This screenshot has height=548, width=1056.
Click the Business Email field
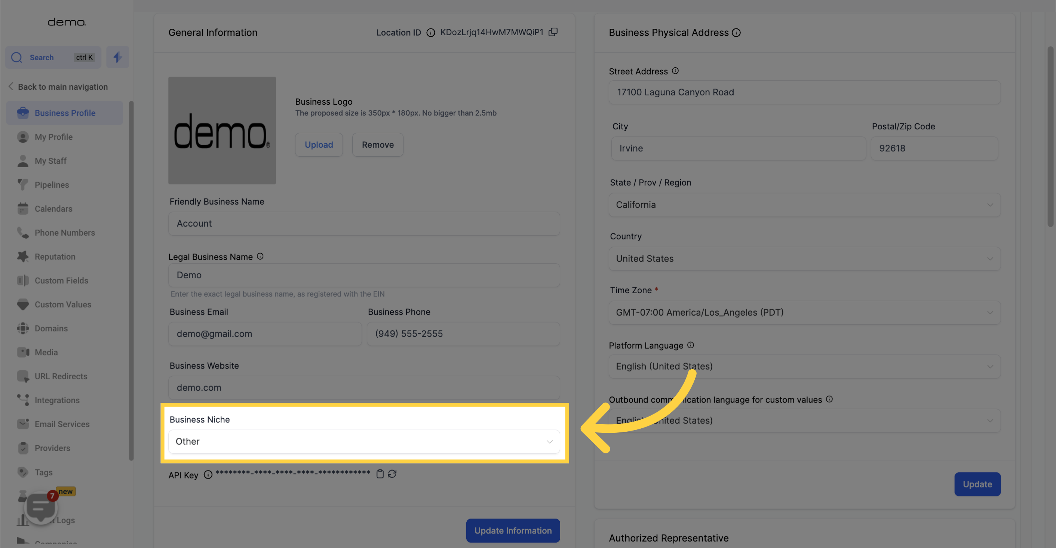(x=265, y=334)
